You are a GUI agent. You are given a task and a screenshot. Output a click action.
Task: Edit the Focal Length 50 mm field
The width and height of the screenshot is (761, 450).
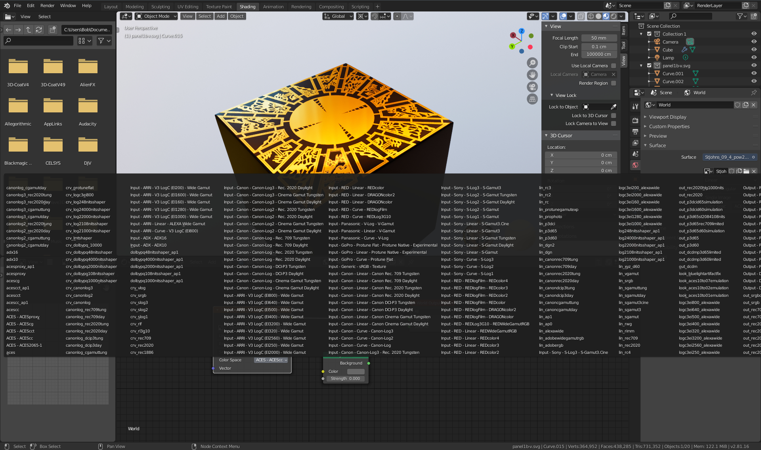(x=599, y=38)
